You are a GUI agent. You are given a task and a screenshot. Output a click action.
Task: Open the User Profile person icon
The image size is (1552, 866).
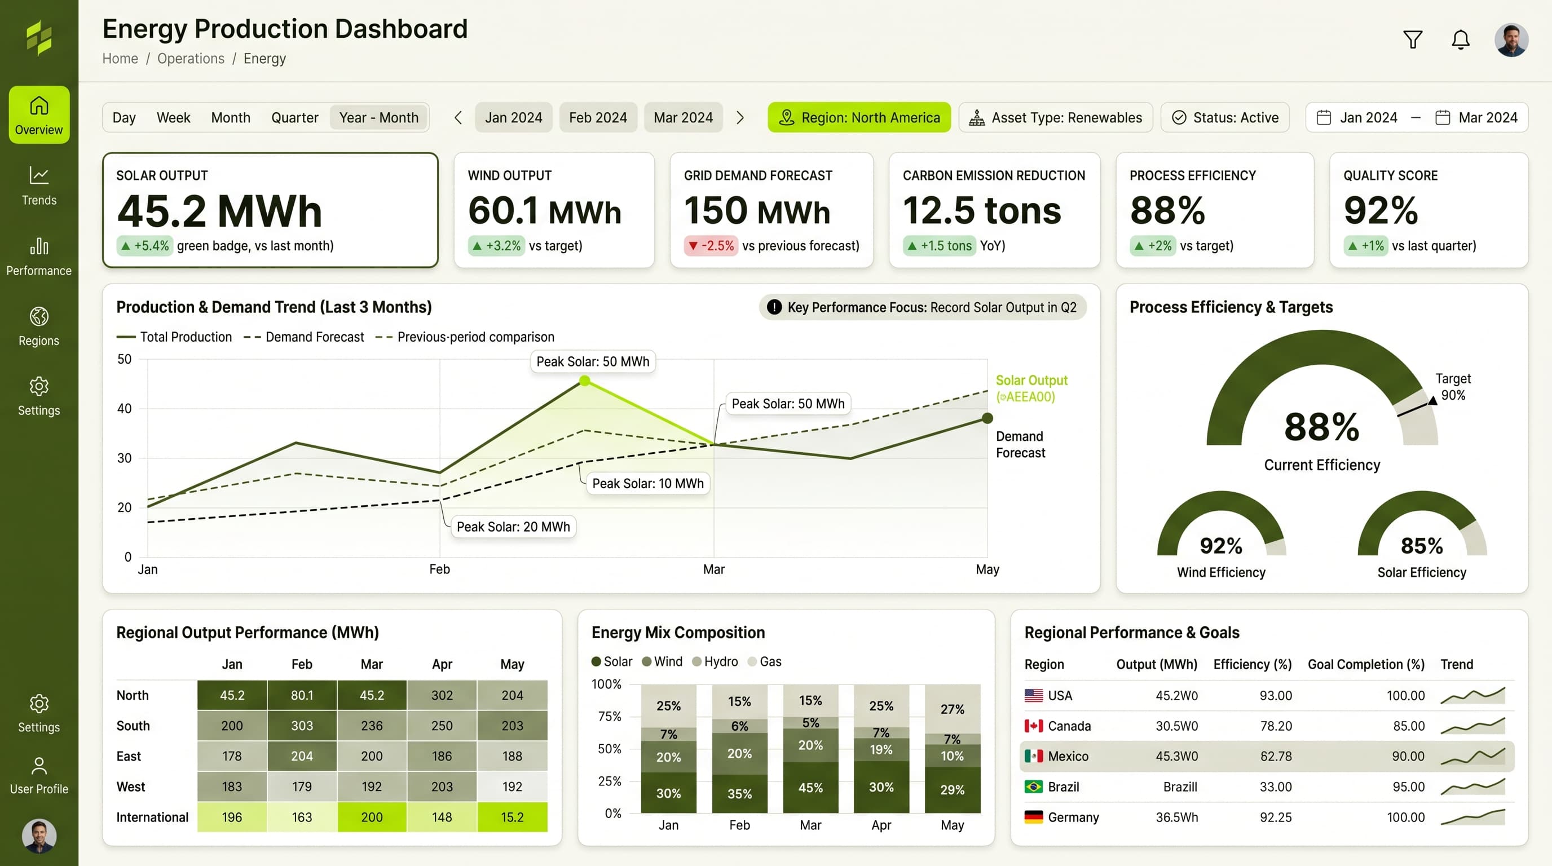(x=39, y=766)
